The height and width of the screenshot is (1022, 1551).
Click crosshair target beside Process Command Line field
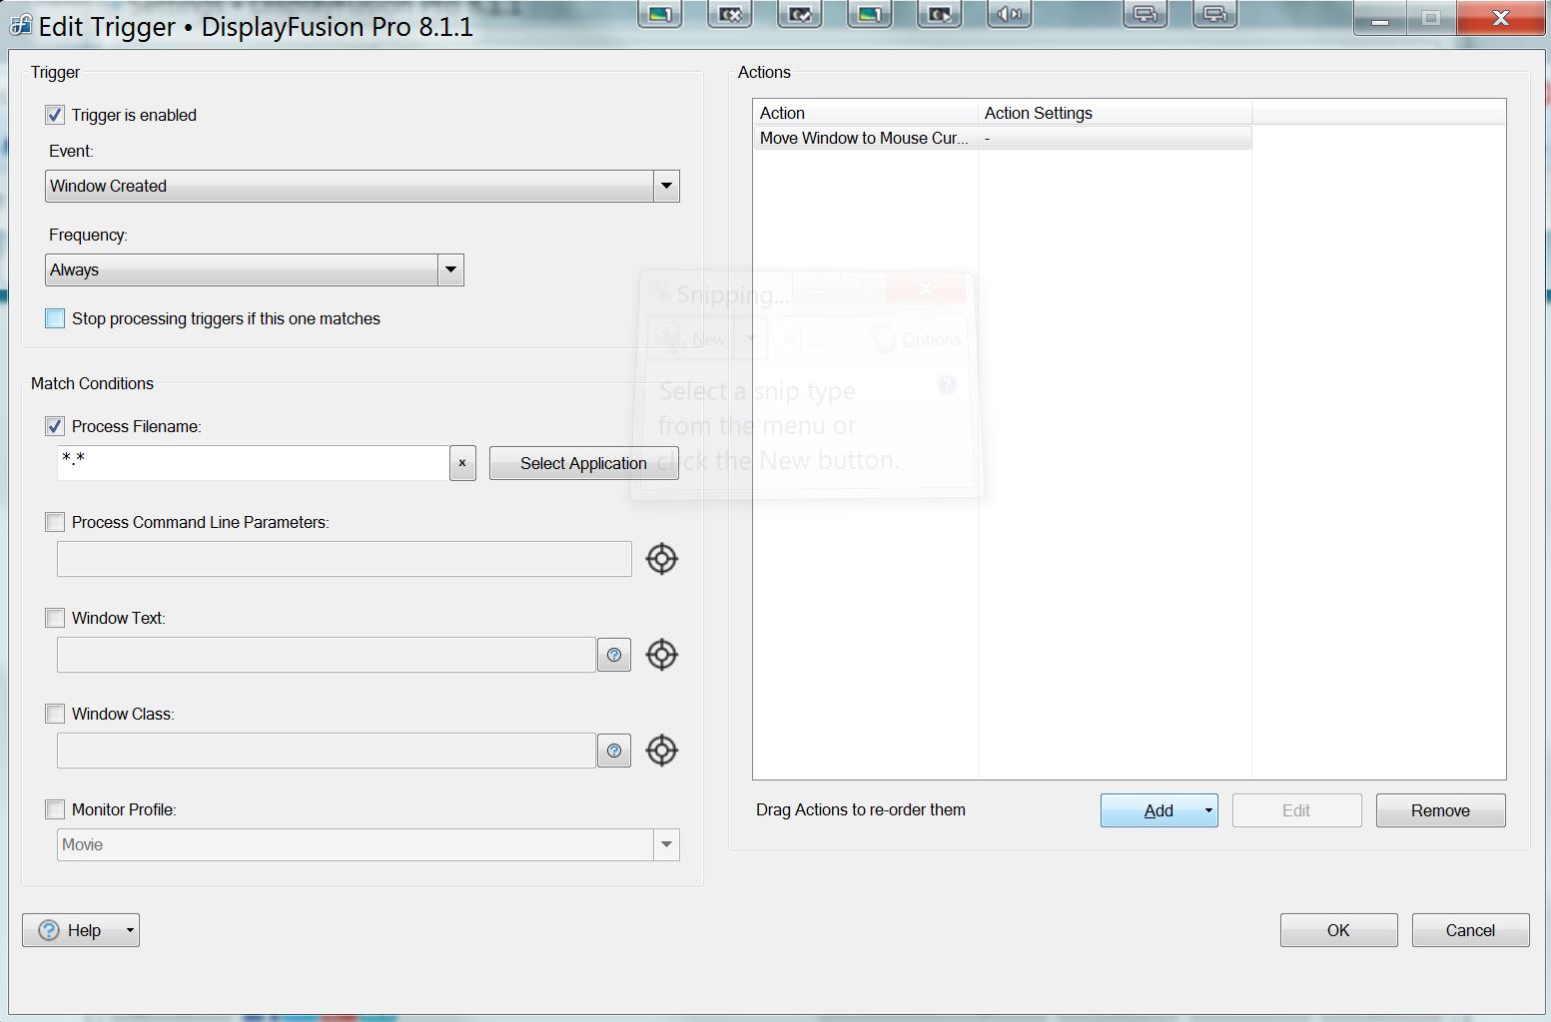(662, 559)
